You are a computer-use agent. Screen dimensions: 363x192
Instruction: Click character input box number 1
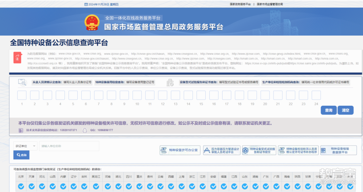coord(22,95)
